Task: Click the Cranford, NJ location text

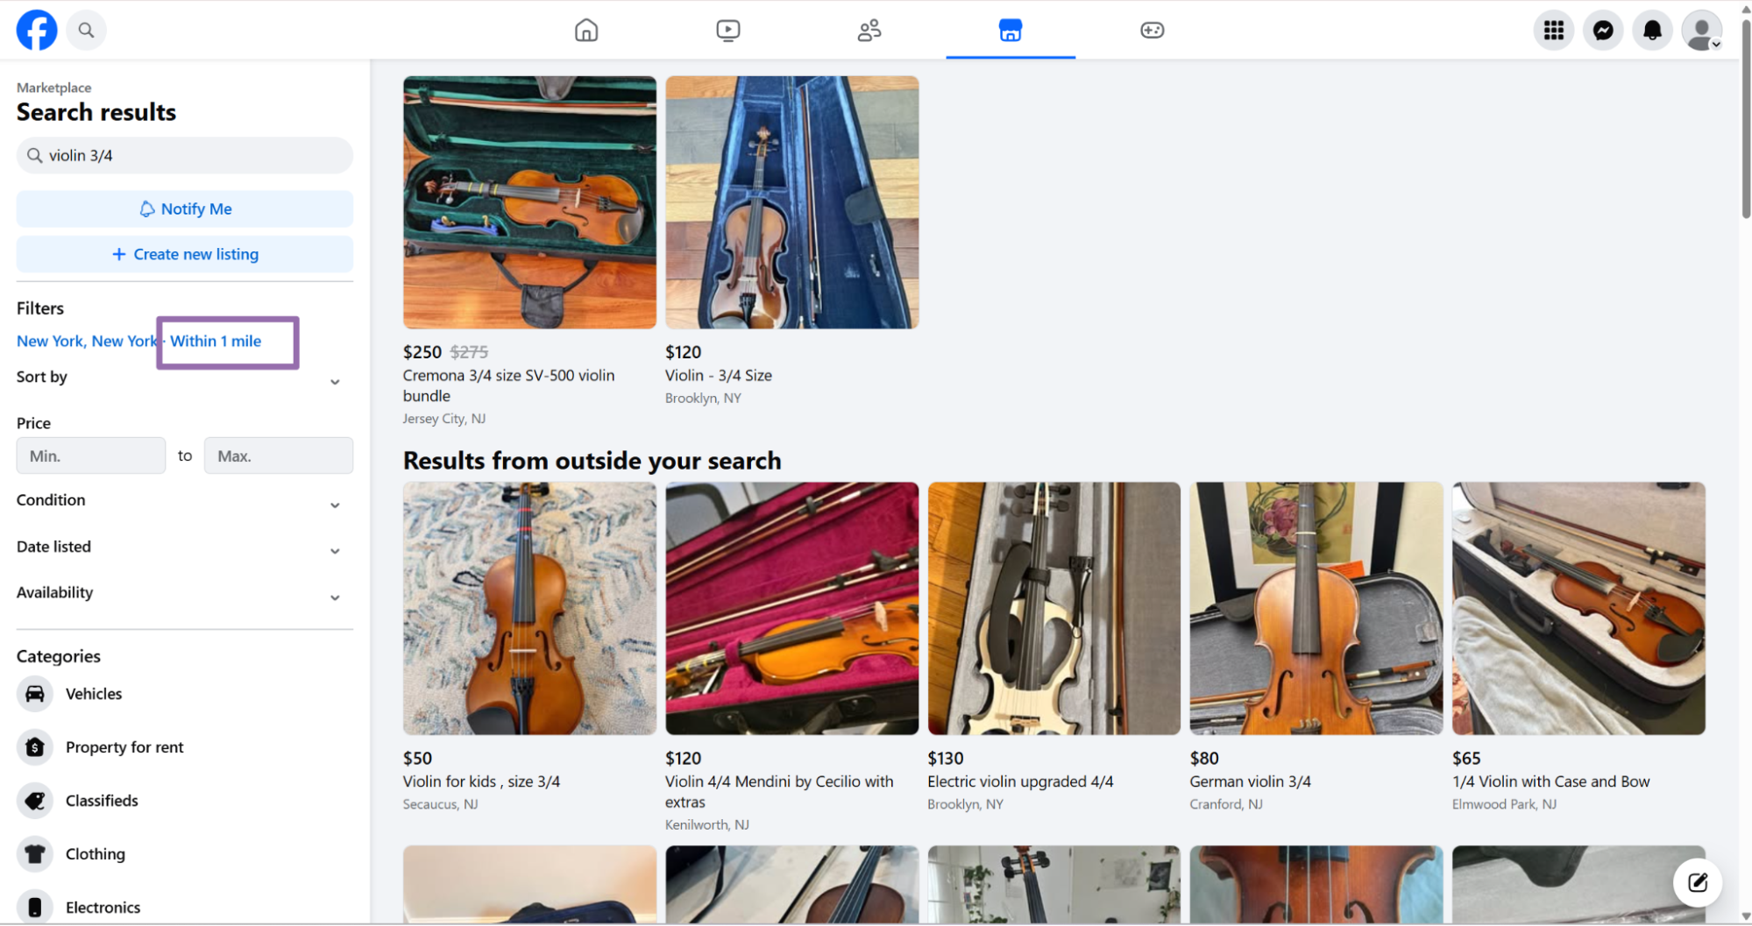Action: [1226, 804]
